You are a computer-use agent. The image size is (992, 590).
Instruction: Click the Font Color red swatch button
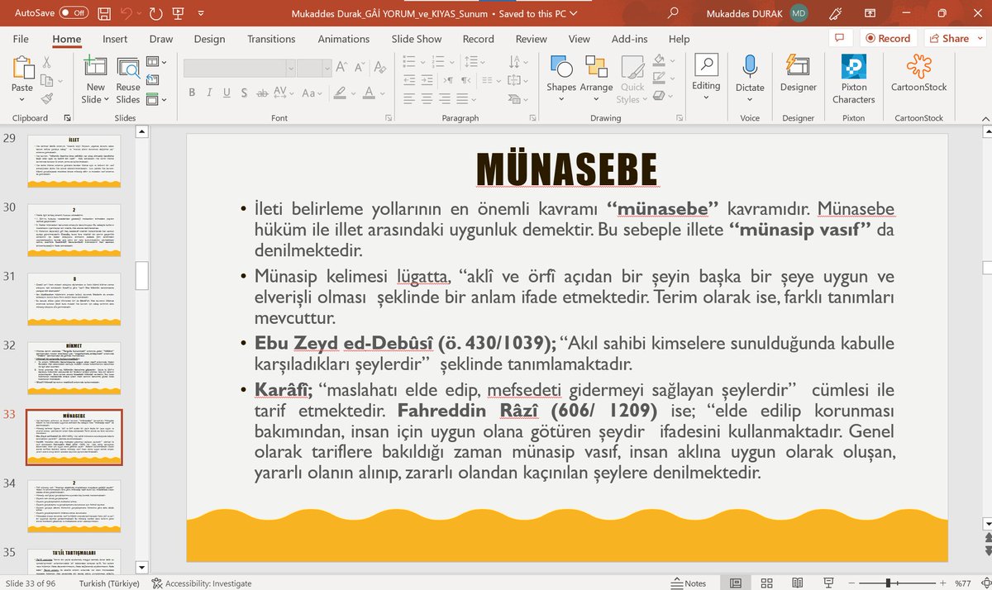[370, 93]
